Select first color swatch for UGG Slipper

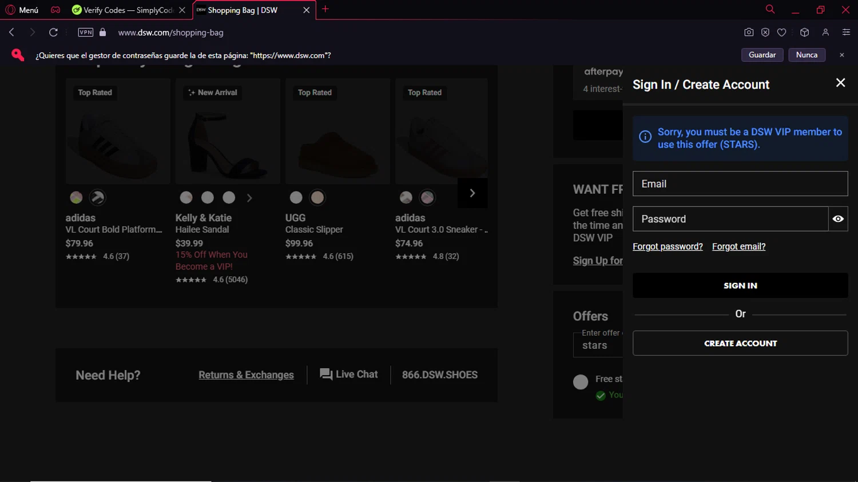(296, 198)
